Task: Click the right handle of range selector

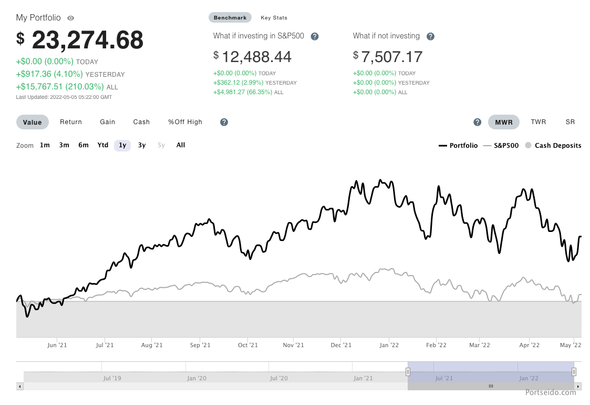Action: click(574, 372)
